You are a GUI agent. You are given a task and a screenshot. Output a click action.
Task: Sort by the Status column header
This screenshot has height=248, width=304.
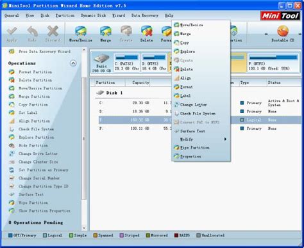284,82
